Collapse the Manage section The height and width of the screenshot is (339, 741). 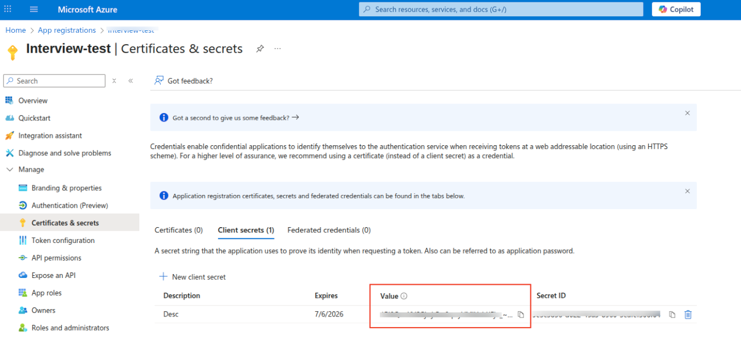tap(10, 169)
